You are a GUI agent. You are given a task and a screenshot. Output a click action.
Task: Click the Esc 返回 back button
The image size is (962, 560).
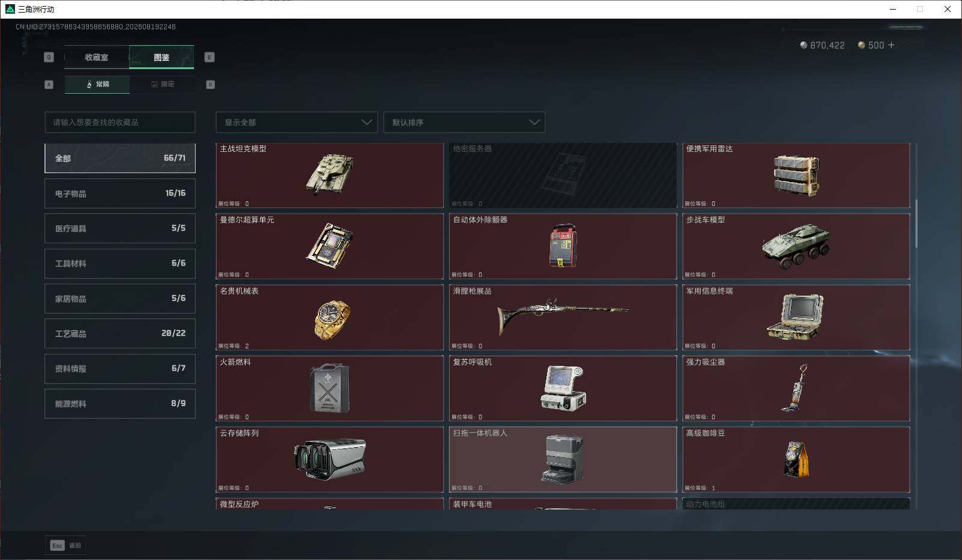[65, 545]
